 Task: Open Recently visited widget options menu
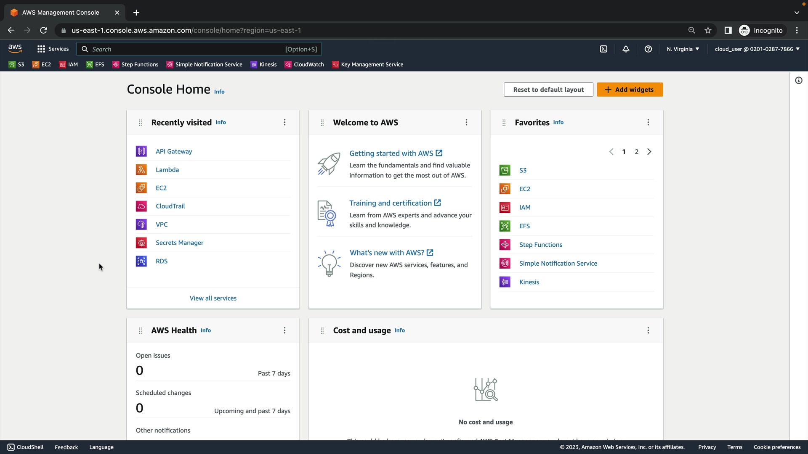coord(284,122)
